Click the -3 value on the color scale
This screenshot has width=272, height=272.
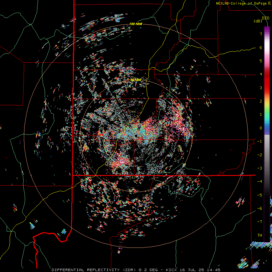(260, 168)
